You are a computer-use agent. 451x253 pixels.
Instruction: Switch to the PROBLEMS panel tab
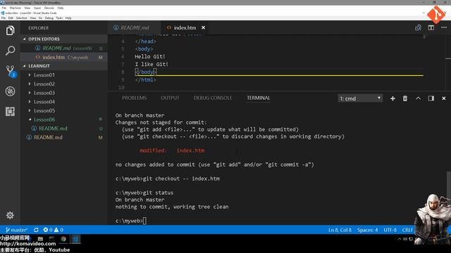135,98
